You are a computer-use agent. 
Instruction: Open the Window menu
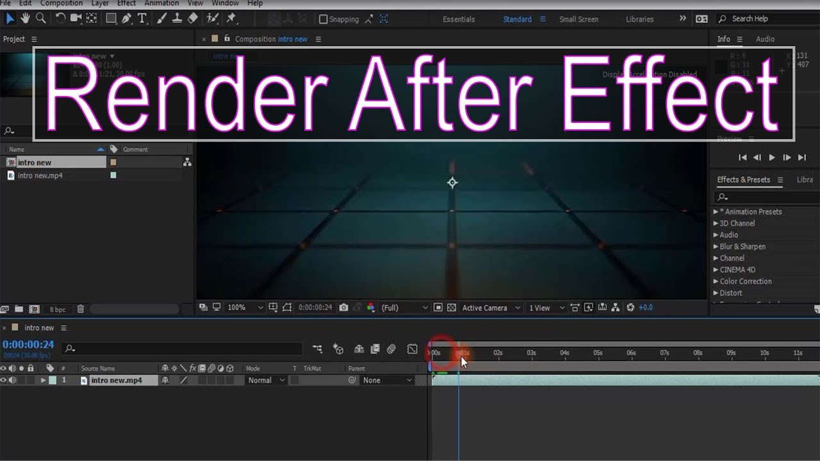(225, 3)
